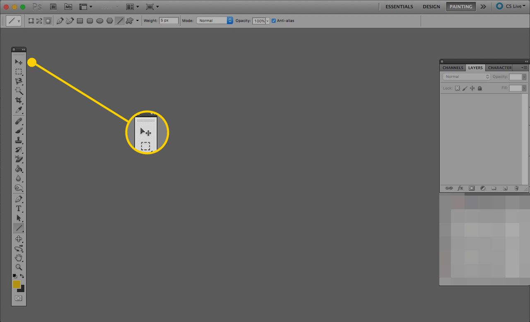Switch to the Character tab
The image size is (530, 322).
click(x=500, y=68)
